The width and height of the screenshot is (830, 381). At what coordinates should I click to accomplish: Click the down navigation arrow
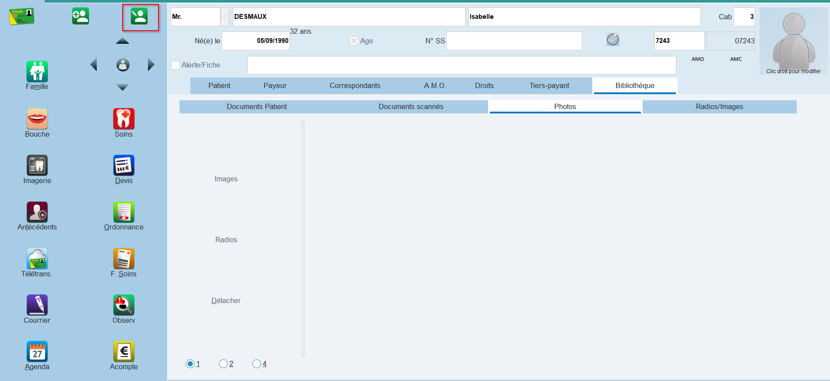click(x=123, y=88)
